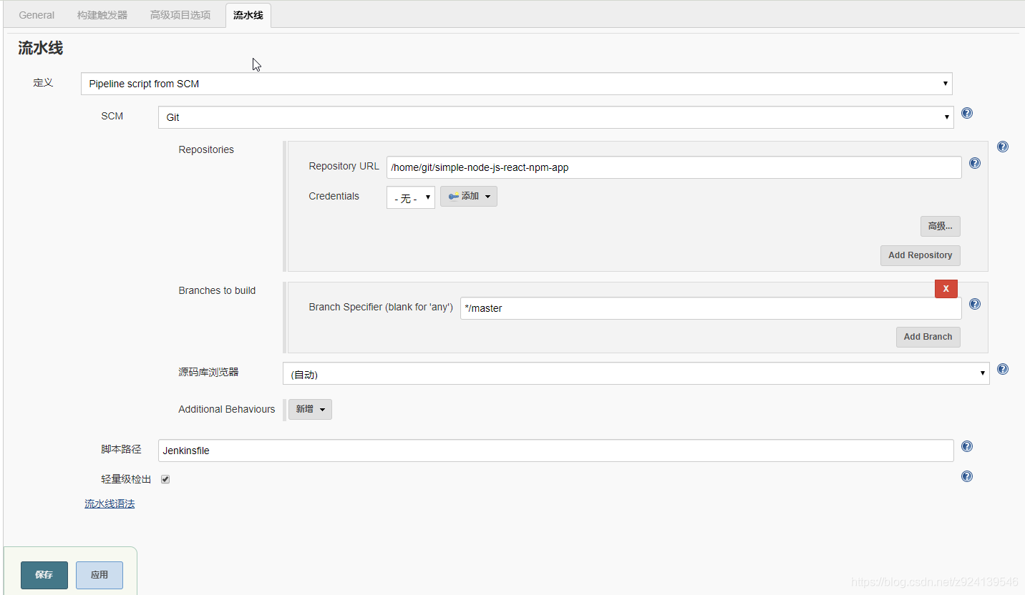This screenshot has width=1025, height=595.
Task: Open the SCM Git dropdown
Action: (x=556, y=117)
